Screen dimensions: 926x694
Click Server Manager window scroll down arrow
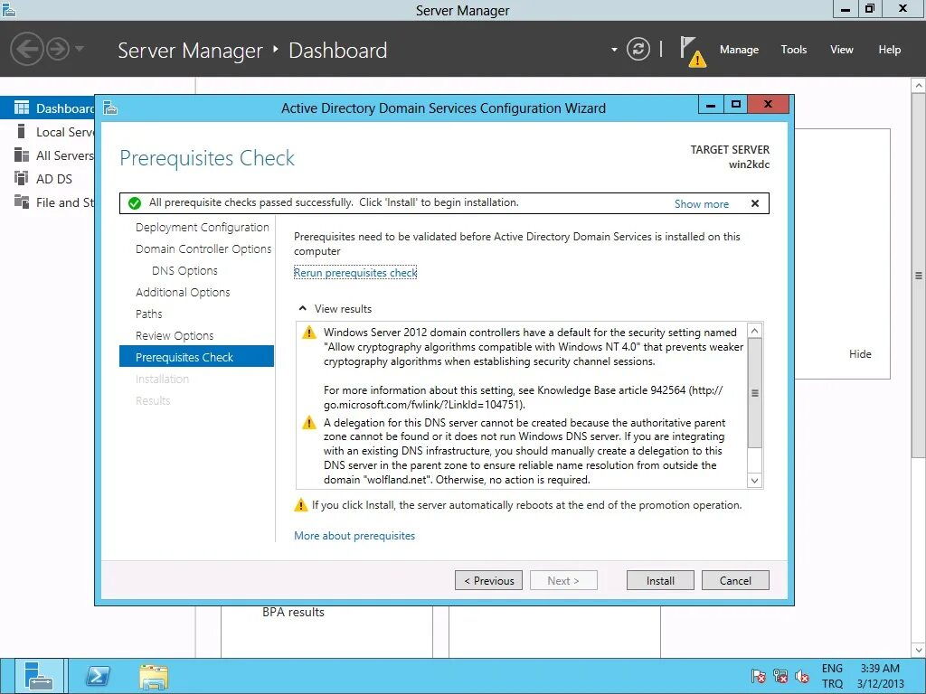coord(919,650)
